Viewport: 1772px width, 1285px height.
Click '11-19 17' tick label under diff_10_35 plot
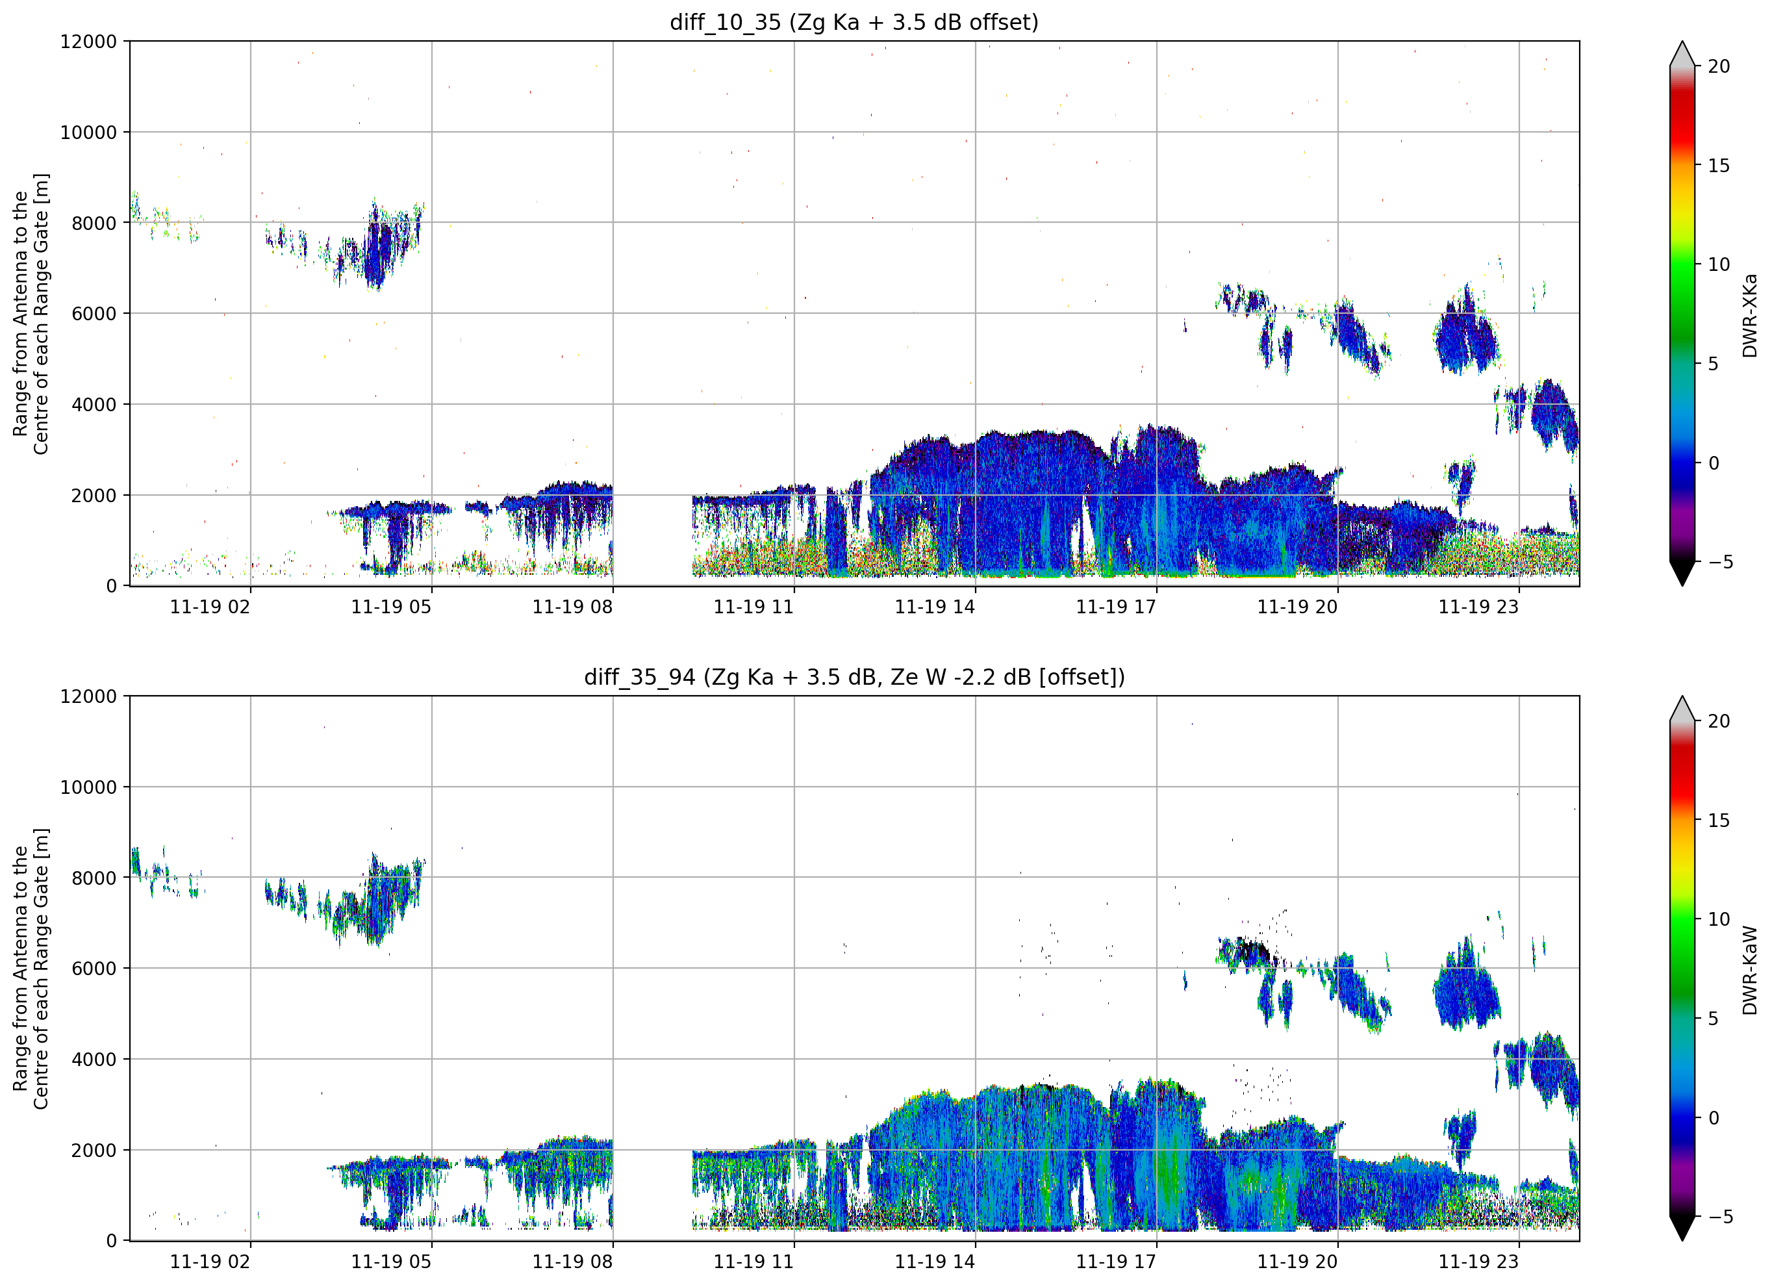(x=1117, y=607)
